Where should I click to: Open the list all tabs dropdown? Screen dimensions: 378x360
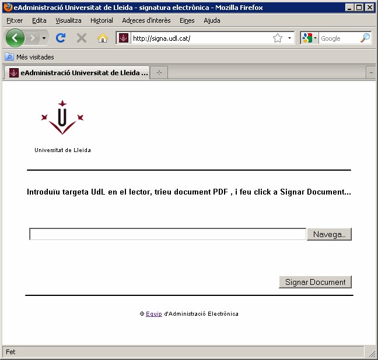click(371, 72)
